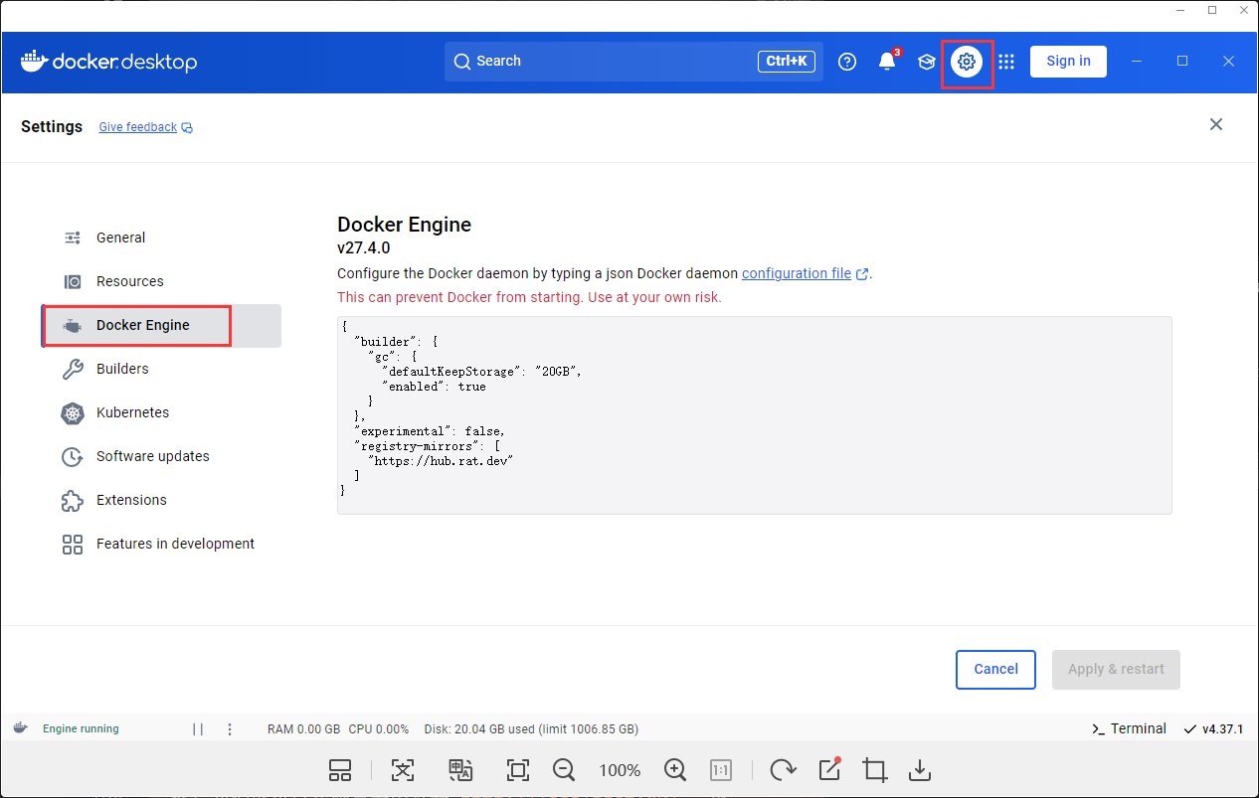The height and width of the screenshot is (798, 1259).
Task: Open the notifications bell icon
Action: coord(887,62)
